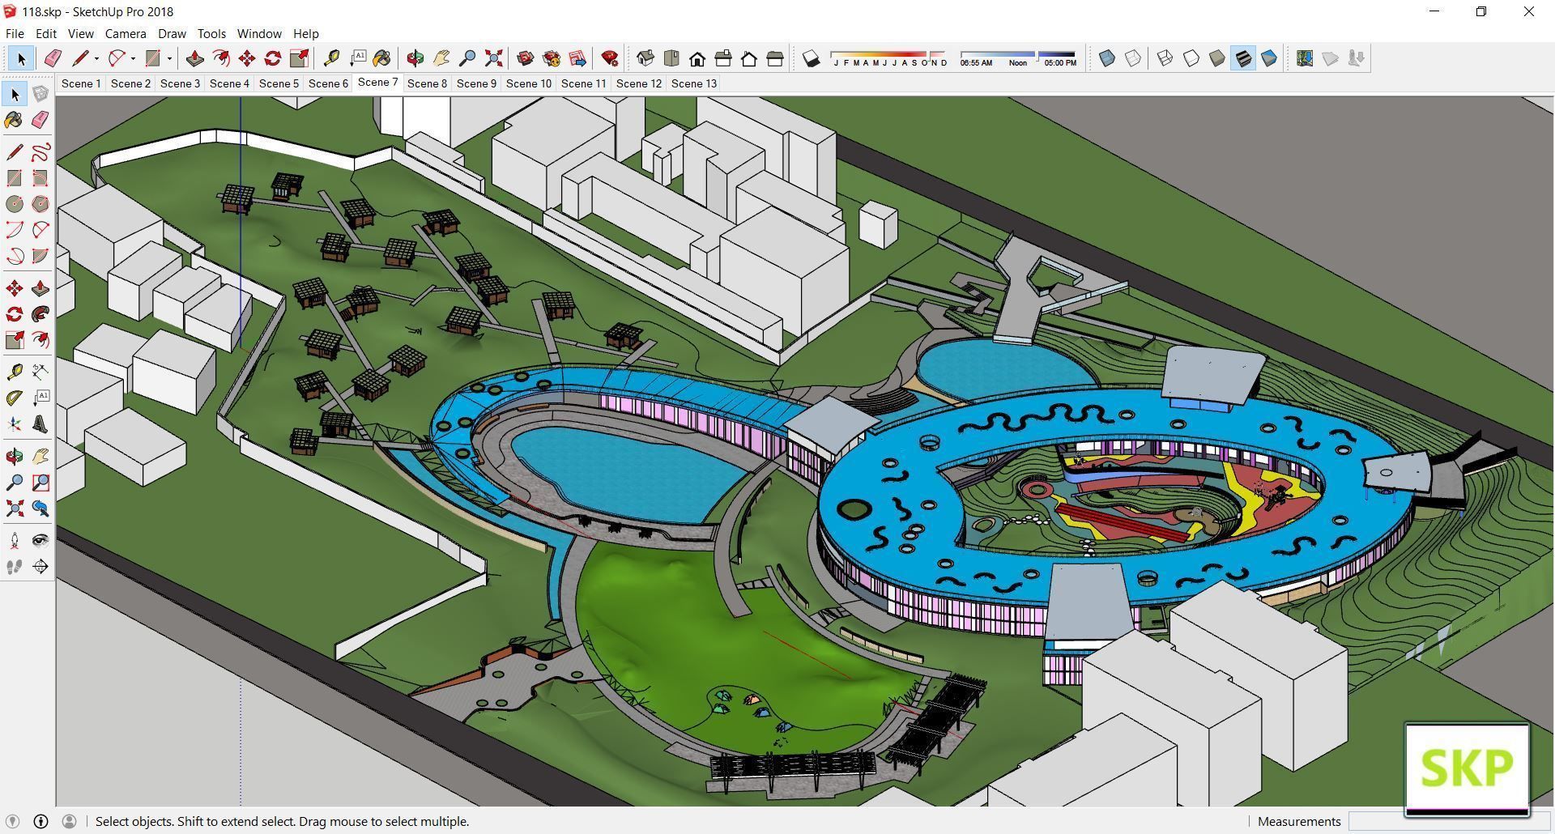Viewport: 1555px width, 834px height.
Task: Open the File menu
Action: coord(15,33)
